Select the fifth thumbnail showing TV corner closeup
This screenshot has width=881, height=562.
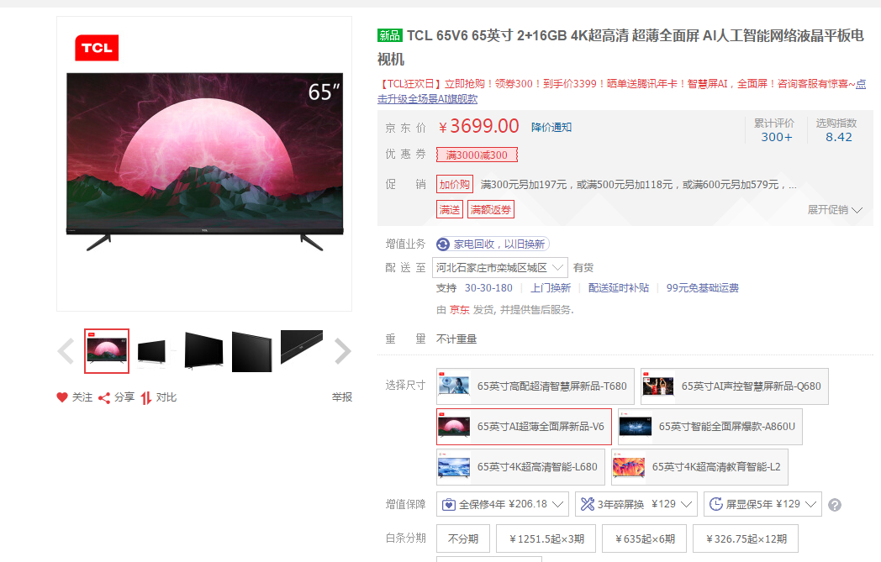[302, 347]
